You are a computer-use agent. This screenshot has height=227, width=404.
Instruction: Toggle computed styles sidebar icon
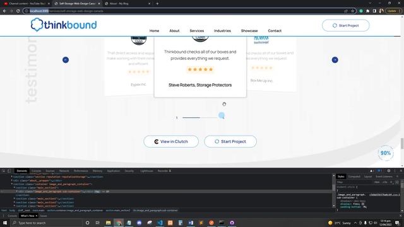tap(397, 182)
